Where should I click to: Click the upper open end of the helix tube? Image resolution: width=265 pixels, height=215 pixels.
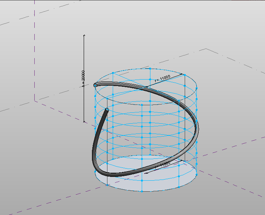click(95, 86)
